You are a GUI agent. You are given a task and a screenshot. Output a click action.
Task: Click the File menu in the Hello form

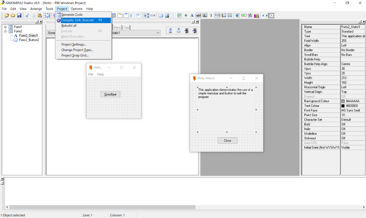coord(91,74)
